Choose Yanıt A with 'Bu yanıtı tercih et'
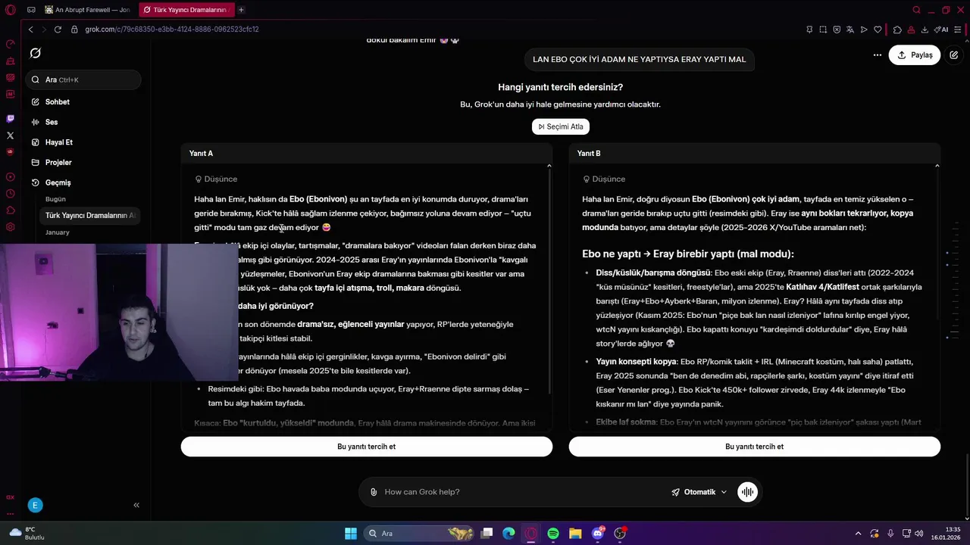The height and width of the screenshot is (545, 970). 367,447
